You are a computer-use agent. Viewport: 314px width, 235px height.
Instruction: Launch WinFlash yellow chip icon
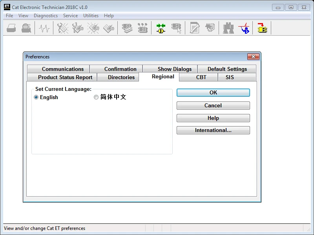262,28
